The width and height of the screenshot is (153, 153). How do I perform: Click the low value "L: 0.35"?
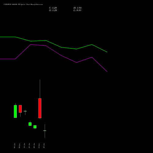(x=77, y=10)
